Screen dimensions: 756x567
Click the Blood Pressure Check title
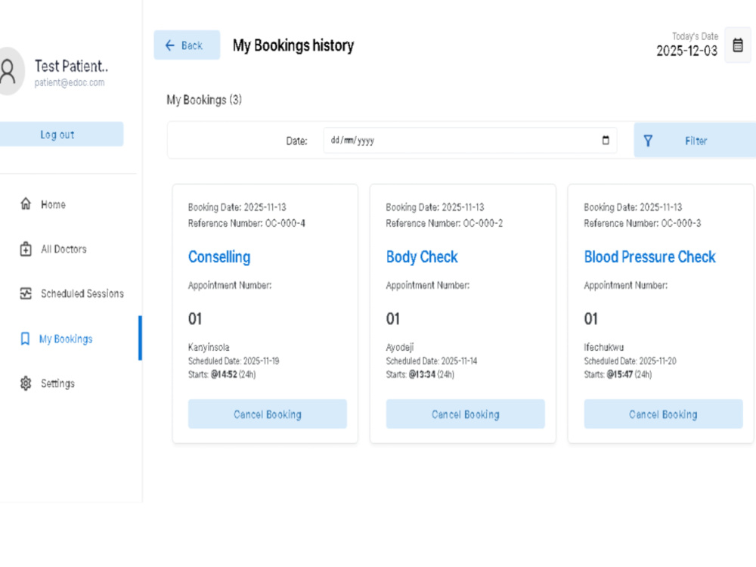coord(650,257)
